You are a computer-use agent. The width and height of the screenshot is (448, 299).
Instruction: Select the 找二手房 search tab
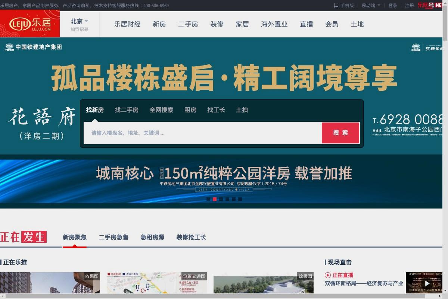pyautogui.click(x=127, y=110)
